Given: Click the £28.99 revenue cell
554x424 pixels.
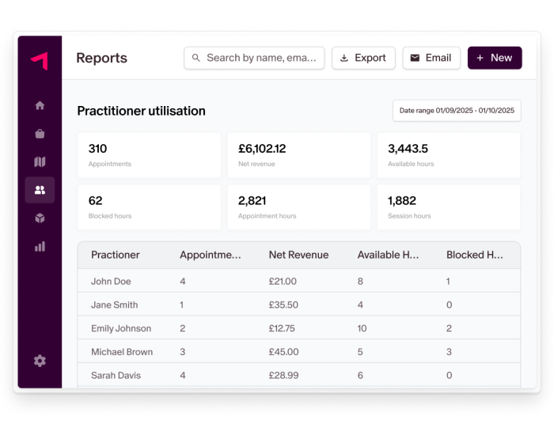Looking at the screenshot, I should click(x=283, y=375).
